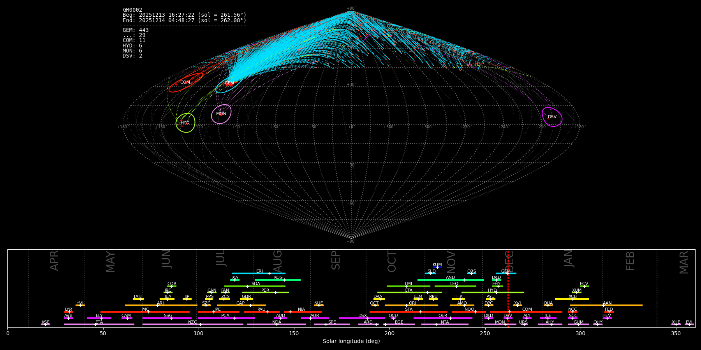Select the PCA shower label in the timeline

pyautogui.click(x=225, y=315)
